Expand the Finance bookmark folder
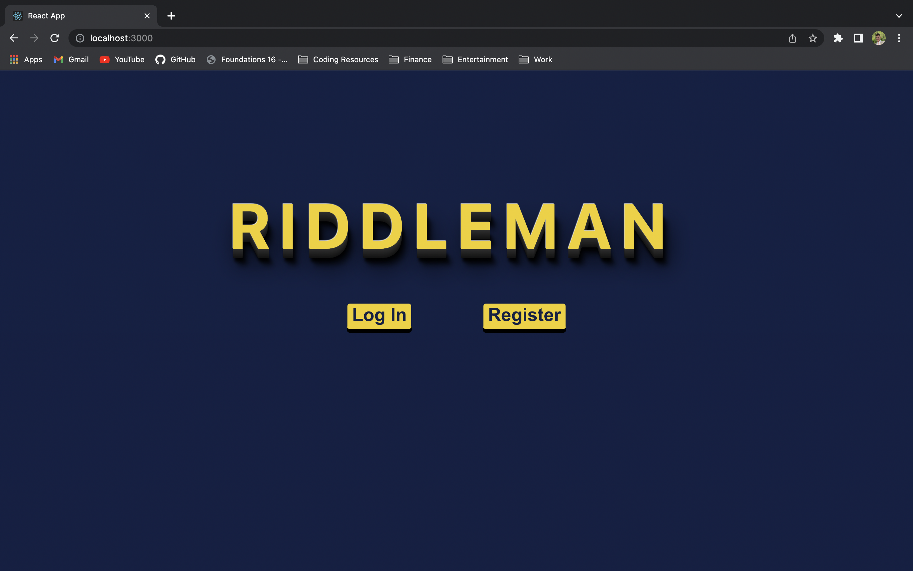Image resolution: width=913 pixels, height=571 pixels. click(x=410, y=60)
